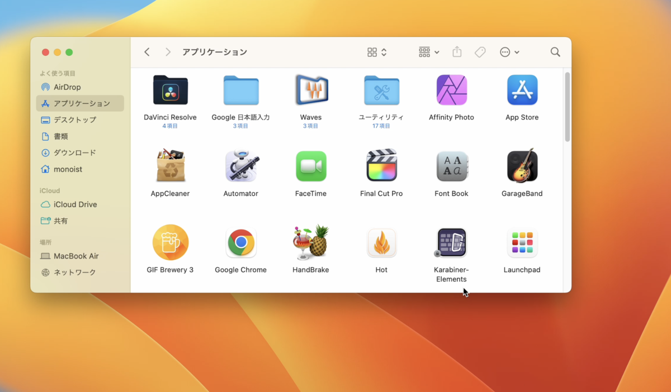Viewport: 671px width, 392px height.
Task: Select アプリケーション in the sidebar
Action: point(80,103)
